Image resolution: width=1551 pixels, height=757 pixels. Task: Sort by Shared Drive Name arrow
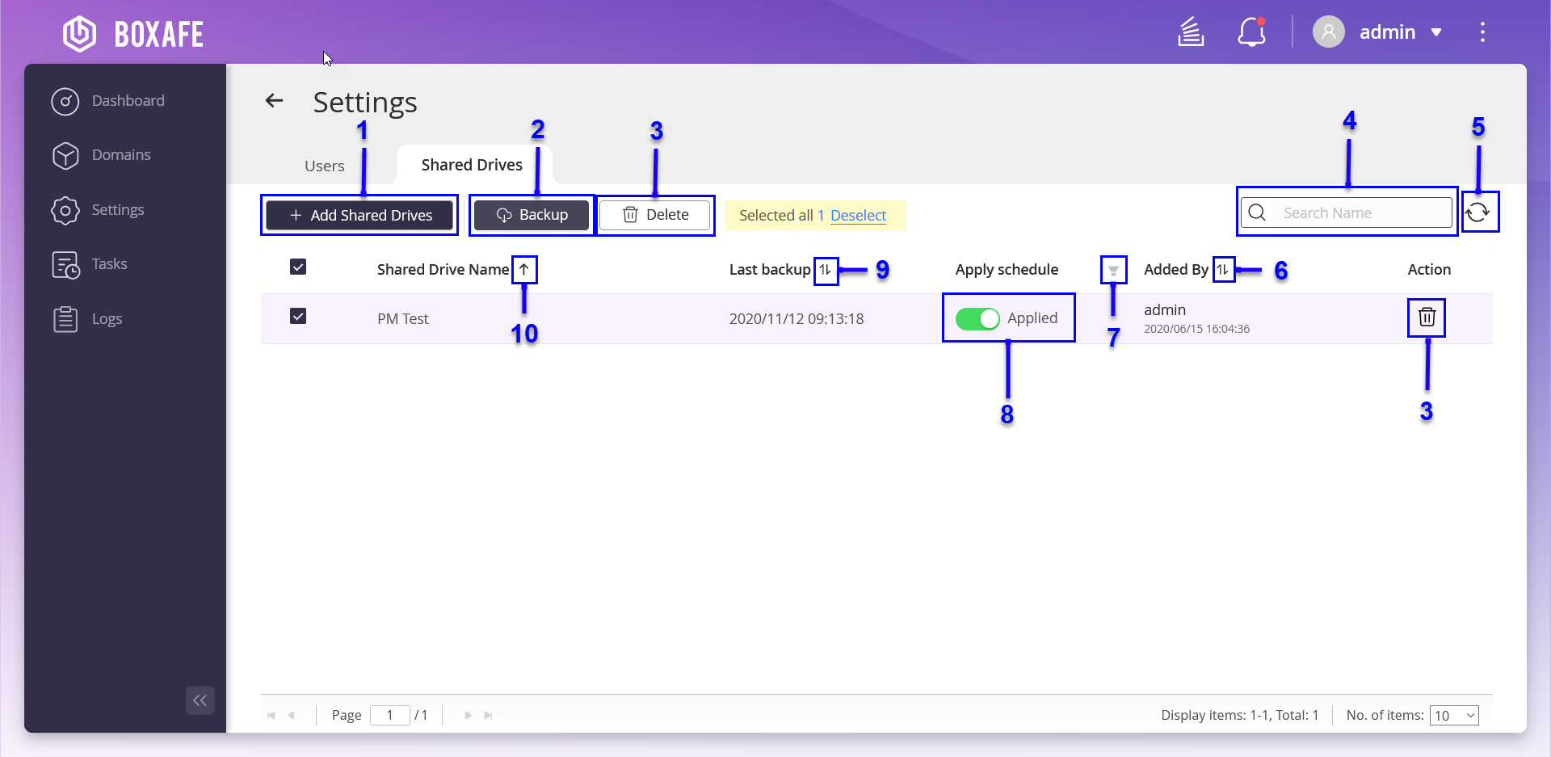524,270
